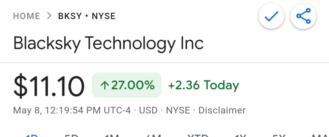Show the 1Y chart range
The height and width of the screenshot is (137, 329).
240,135
